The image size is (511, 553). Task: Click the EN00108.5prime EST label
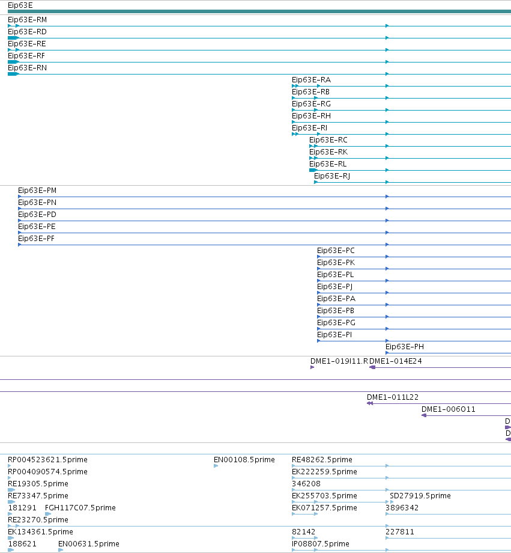coord(244,460)
